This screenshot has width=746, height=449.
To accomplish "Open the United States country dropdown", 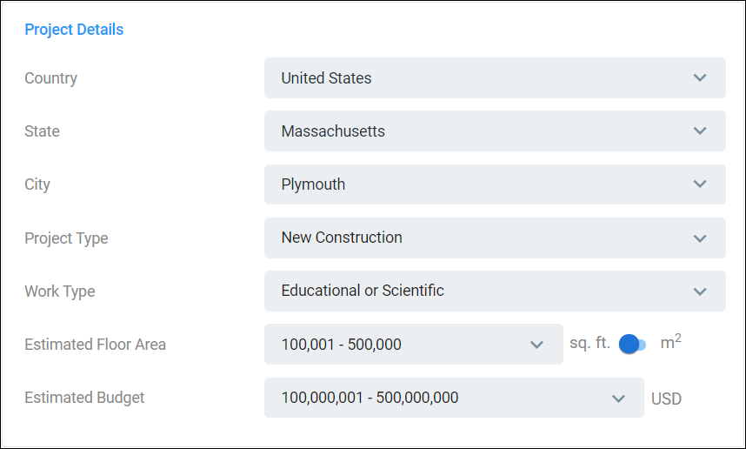I will 495,78.
